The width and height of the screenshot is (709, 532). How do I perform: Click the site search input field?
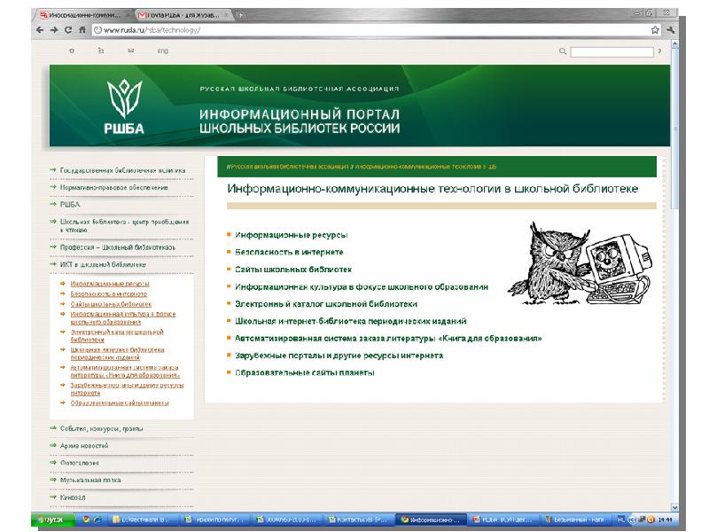612,52
